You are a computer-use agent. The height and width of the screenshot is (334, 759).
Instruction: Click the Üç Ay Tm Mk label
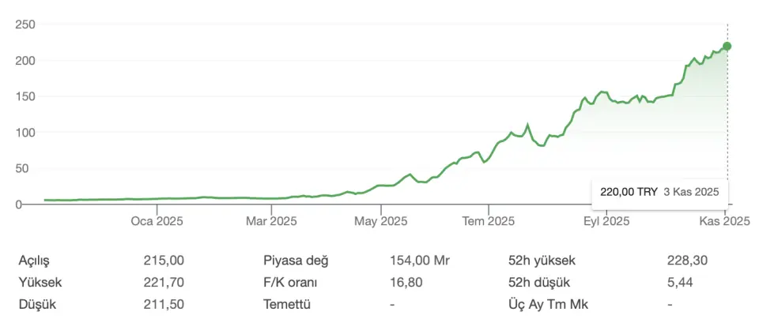tap(549, 304)
